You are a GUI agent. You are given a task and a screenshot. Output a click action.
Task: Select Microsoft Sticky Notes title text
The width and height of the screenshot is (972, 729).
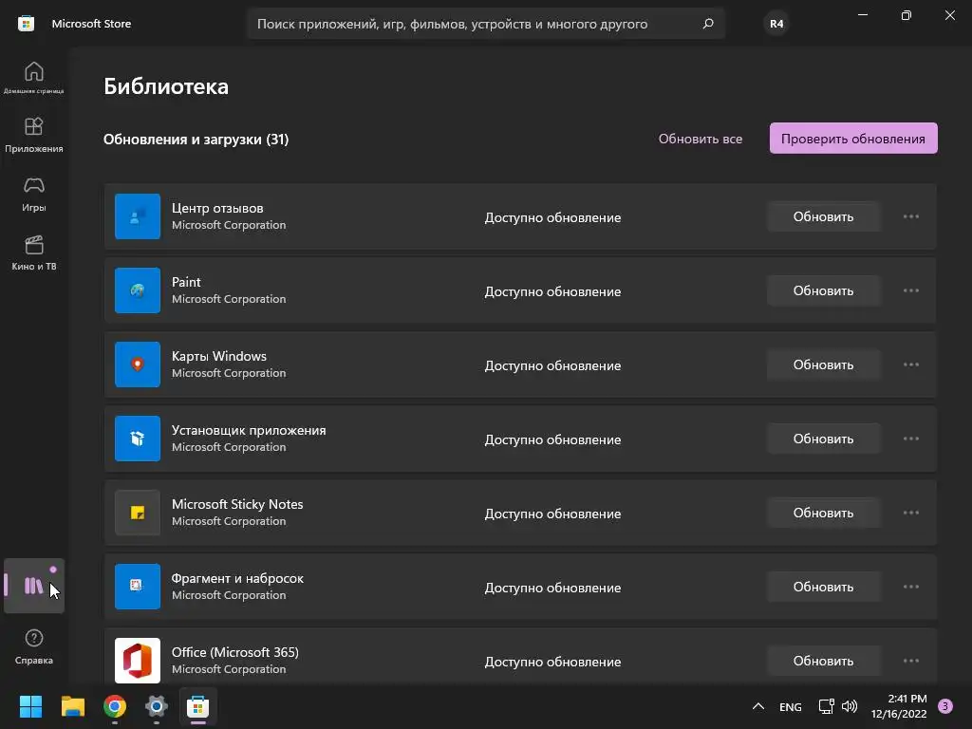[x=237, y=504]
